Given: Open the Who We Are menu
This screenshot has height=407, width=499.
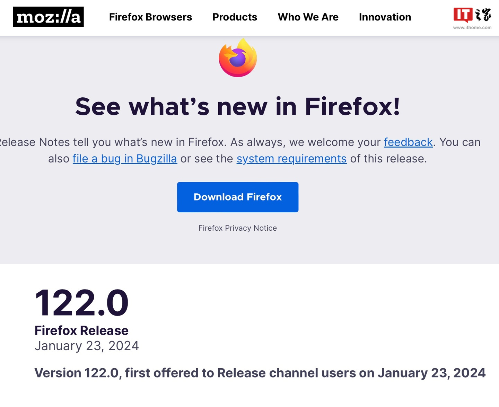Looking at the screenshot, I should click(x=308, y=17).
